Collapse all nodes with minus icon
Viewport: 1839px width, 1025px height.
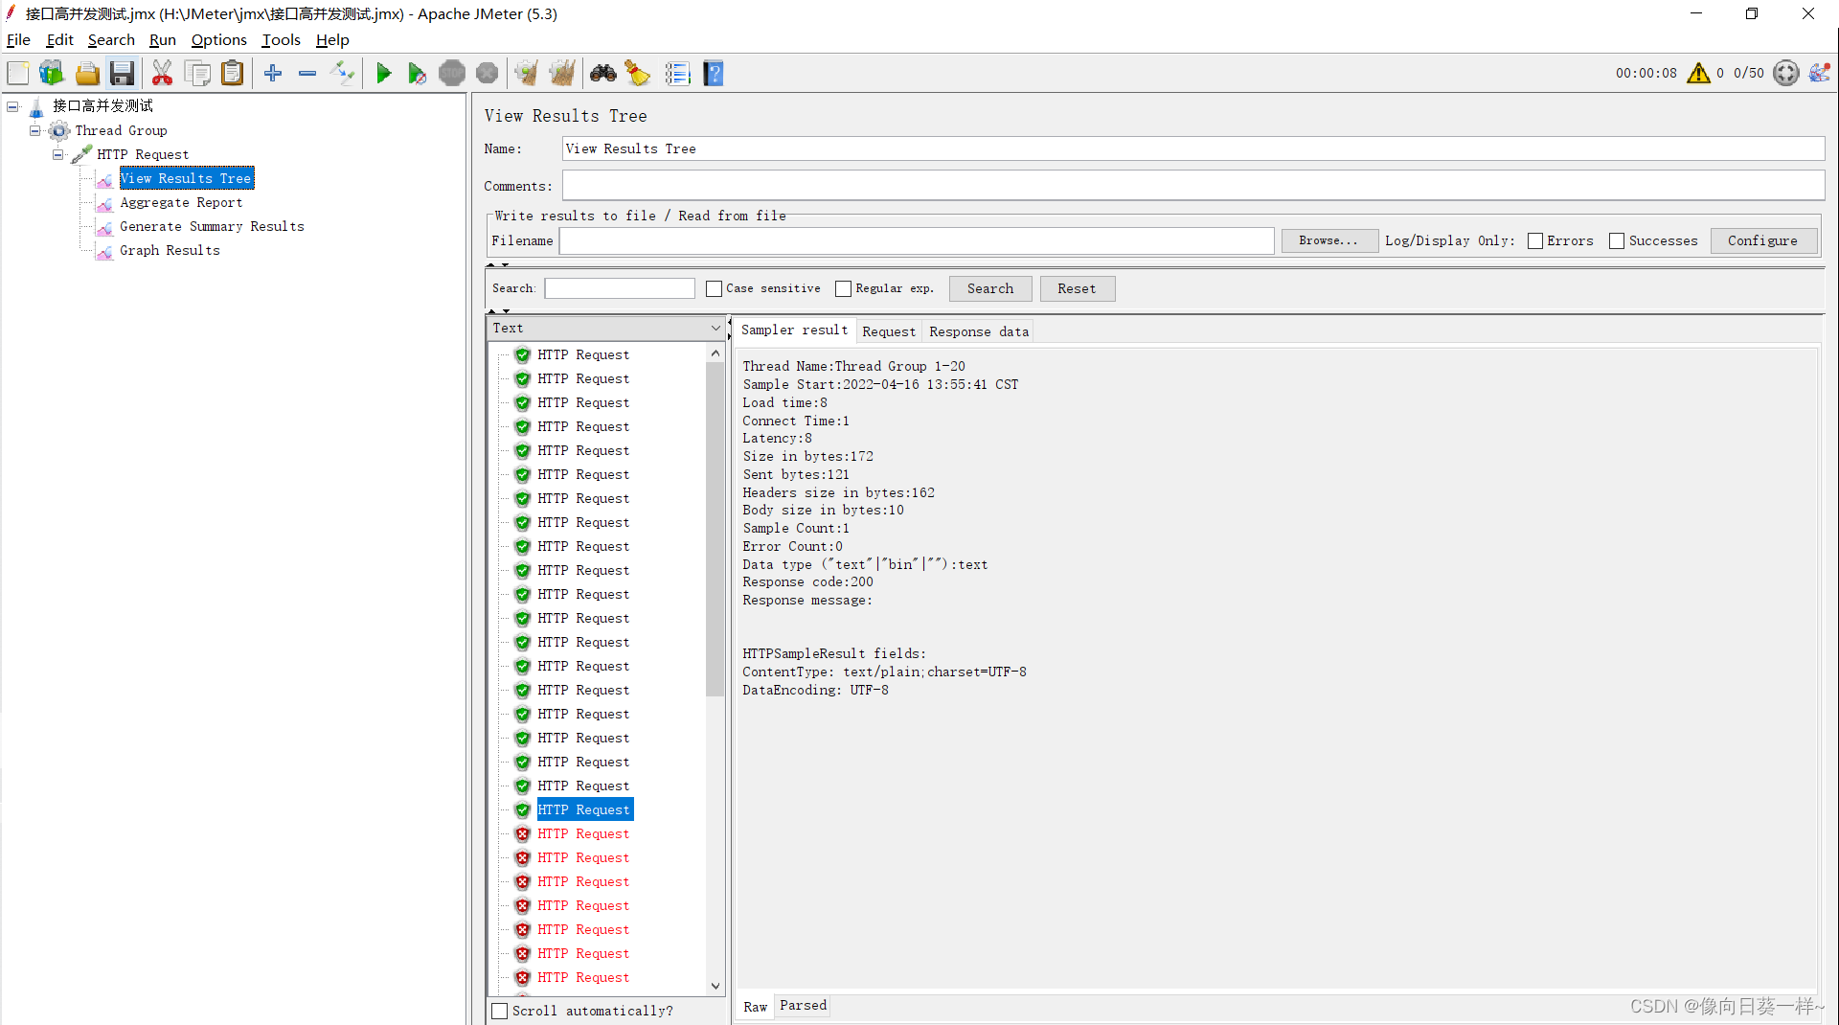(307, 74)
